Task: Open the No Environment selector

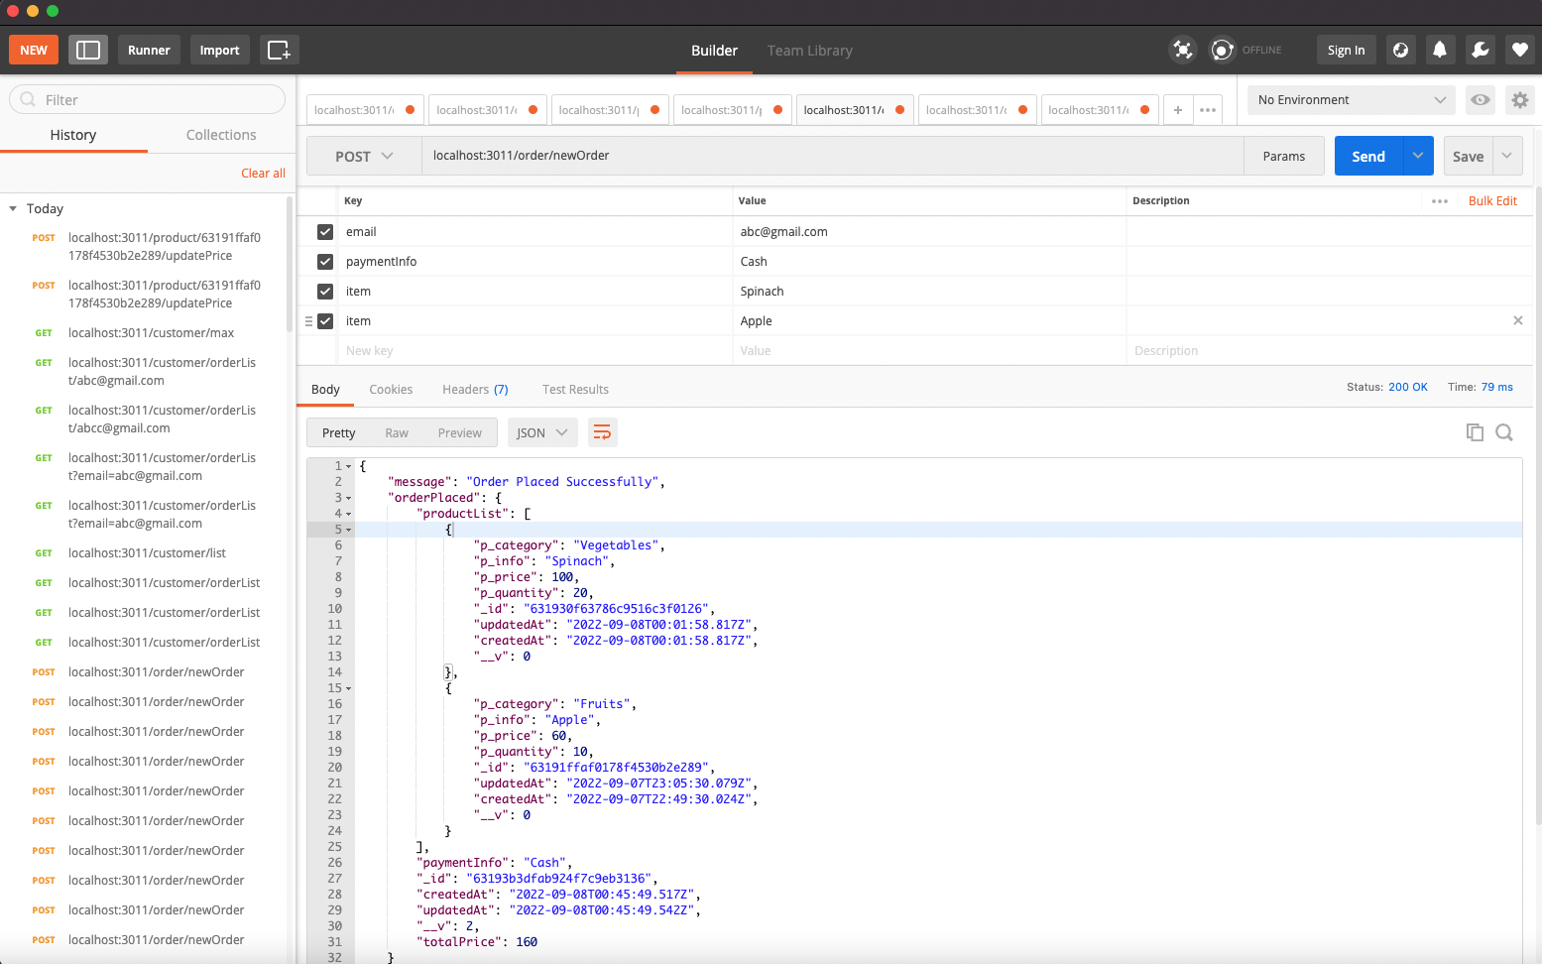Action: (1350, 99)
